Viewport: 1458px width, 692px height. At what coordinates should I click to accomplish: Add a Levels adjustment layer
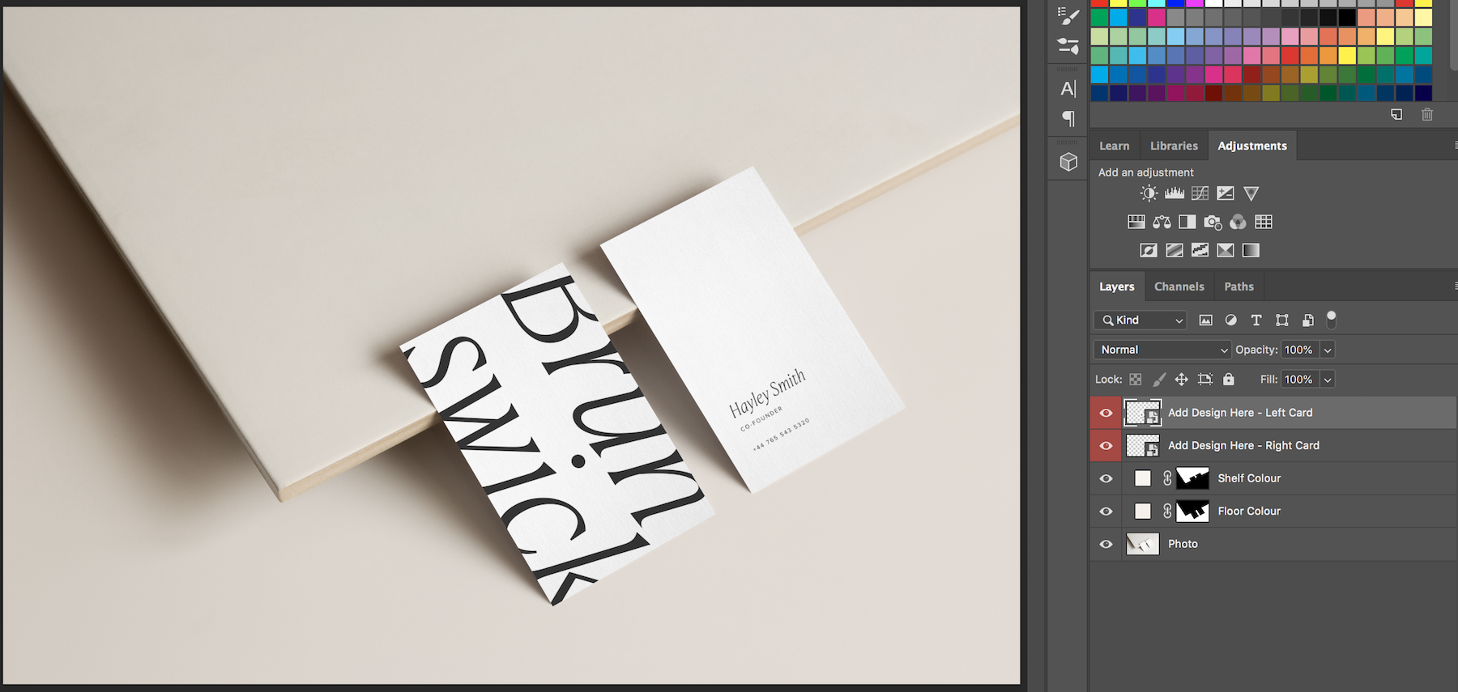1174,193
